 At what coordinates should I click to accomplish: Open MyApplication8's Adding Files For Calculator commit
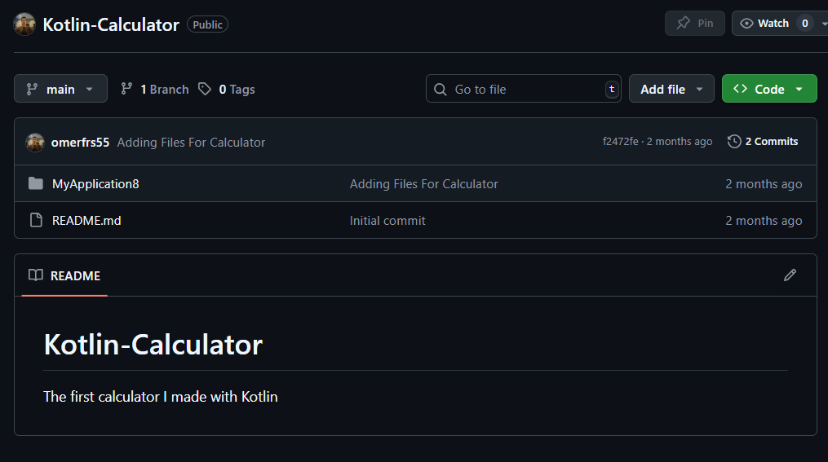click(423, 184)
